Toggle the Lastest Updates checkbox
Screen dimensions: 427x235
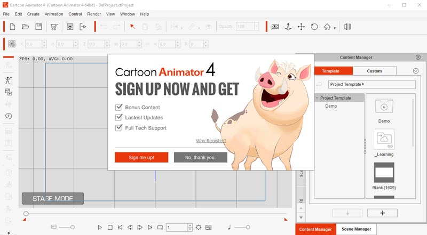pyautogui.click(x=118, y=117)
